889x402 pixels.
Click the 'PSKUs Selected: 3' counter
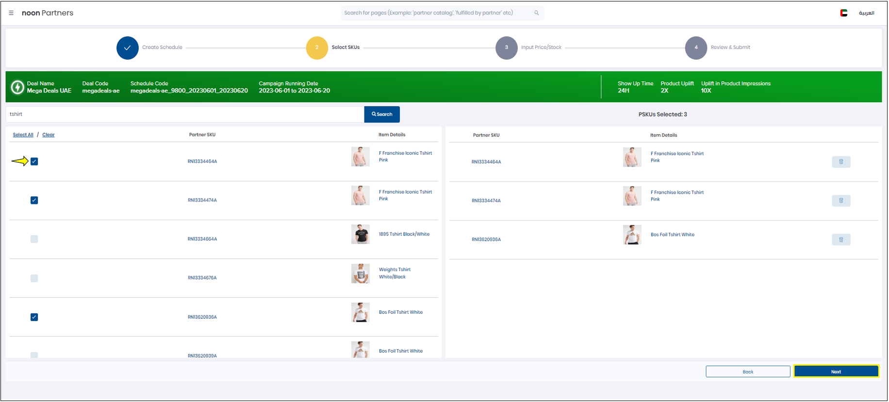[x=663, y=114]
